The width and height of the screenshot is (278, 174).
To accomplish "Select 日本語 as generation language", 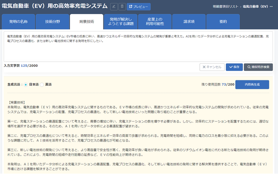I will tap(26, 85).
